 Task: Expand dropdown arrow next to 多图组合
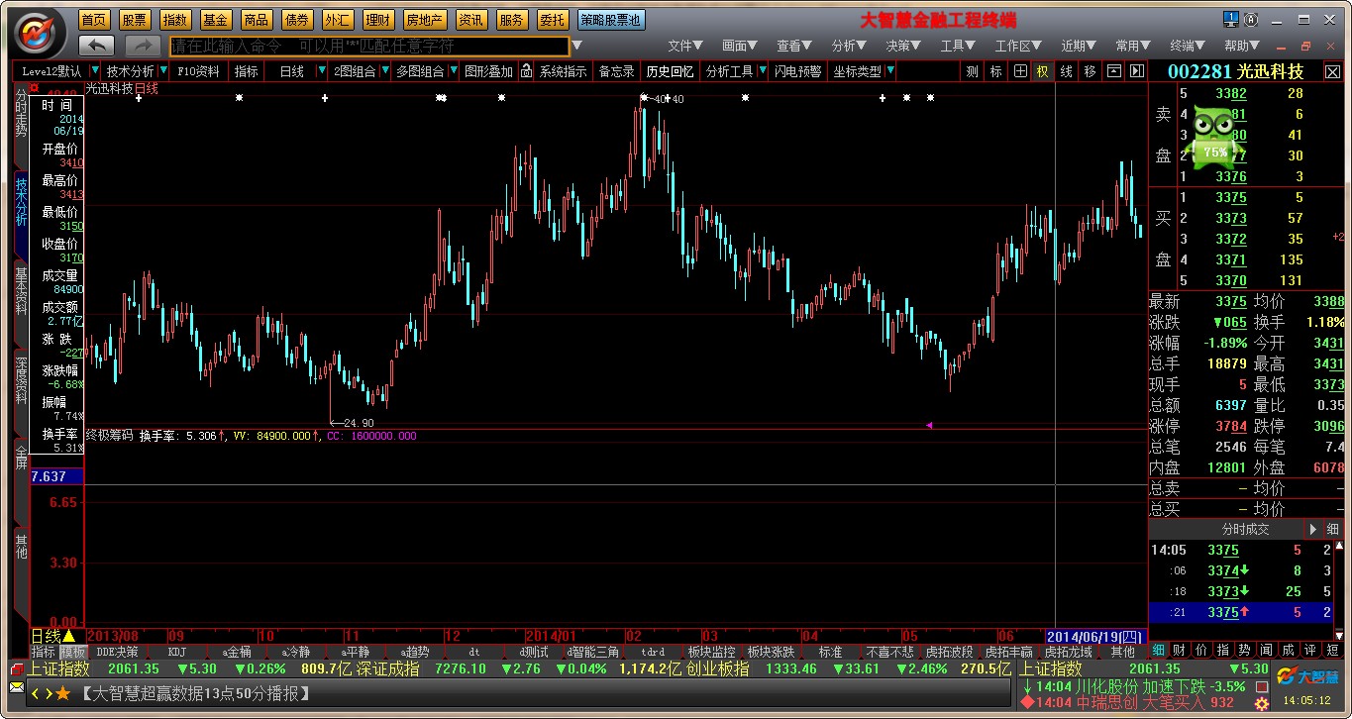[x=453, y=70]
